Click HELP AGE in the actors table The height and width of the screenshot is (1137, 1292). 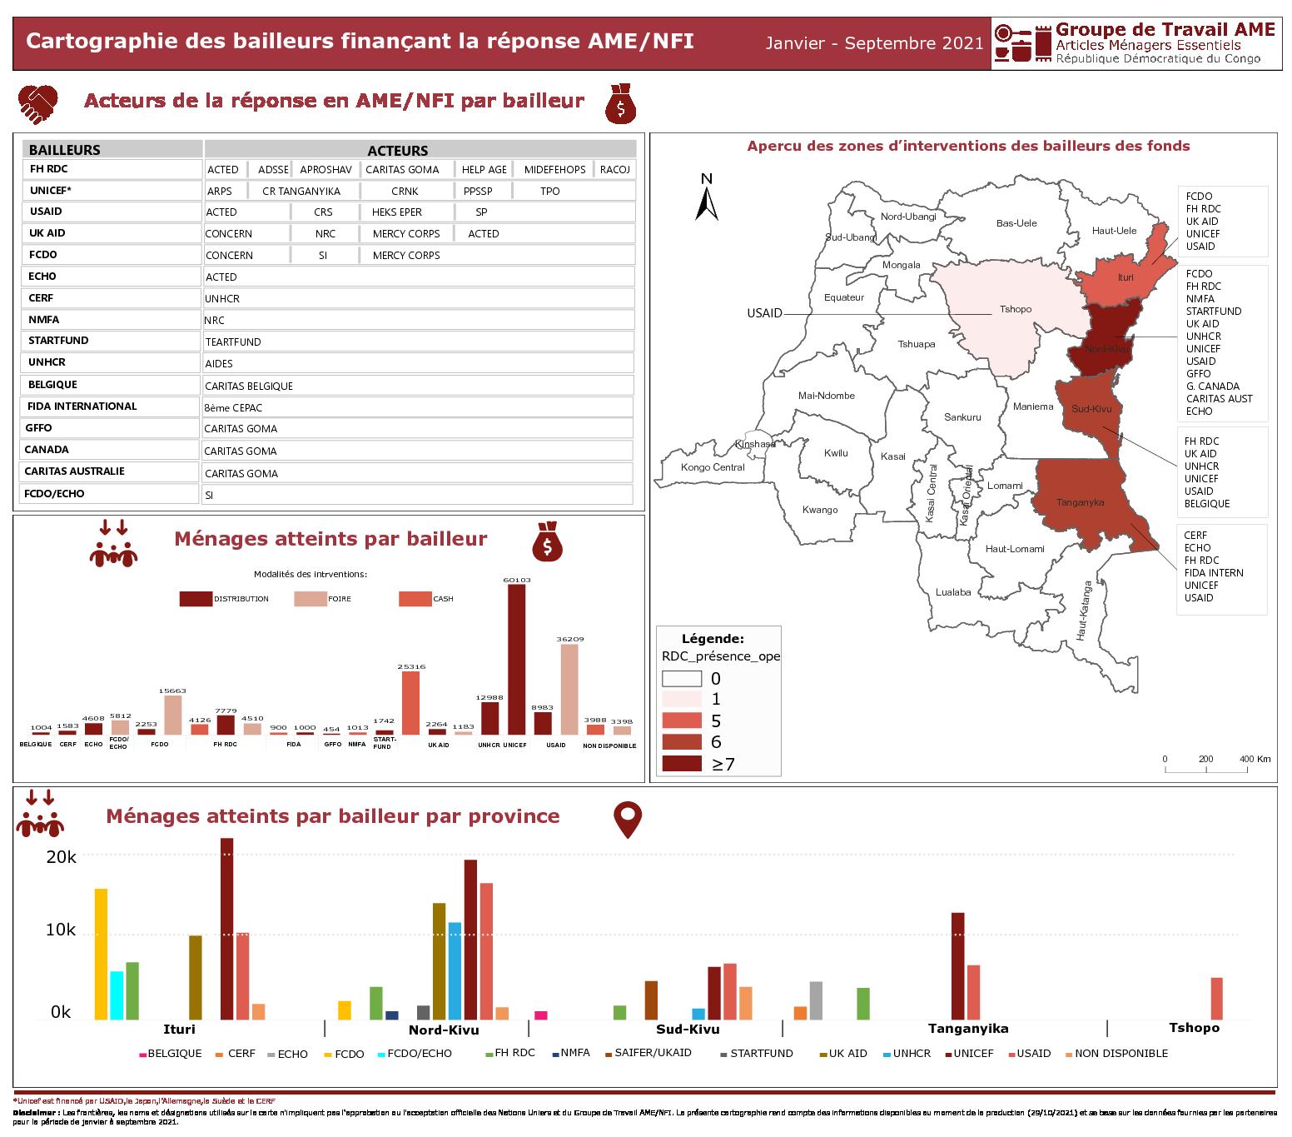coord(484,170)
